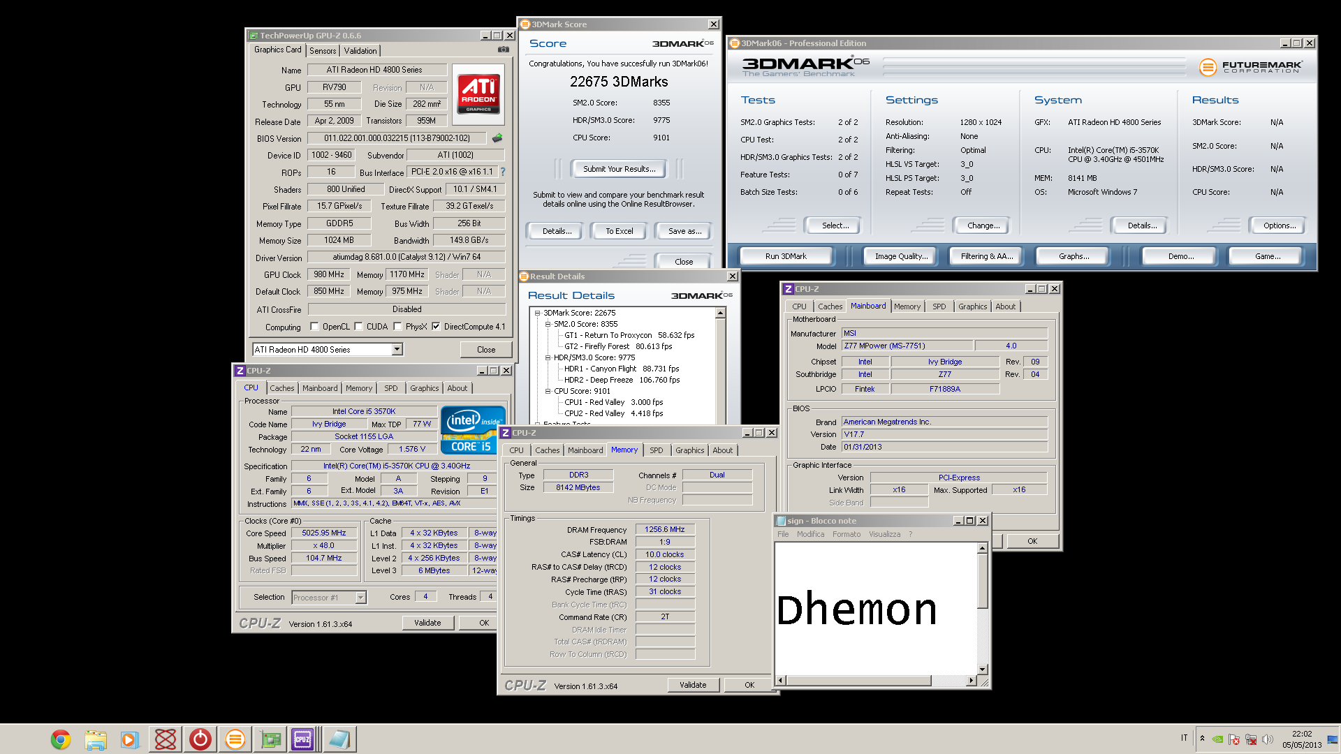This screenshot has height=754, width=1341.
Task: Open Action Center flag tray icon
Action: [1234, 739]
